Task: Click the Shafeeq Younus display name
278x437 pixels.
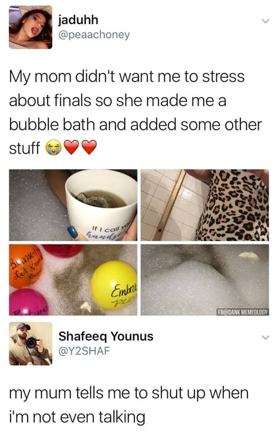Action: [106, 336]
